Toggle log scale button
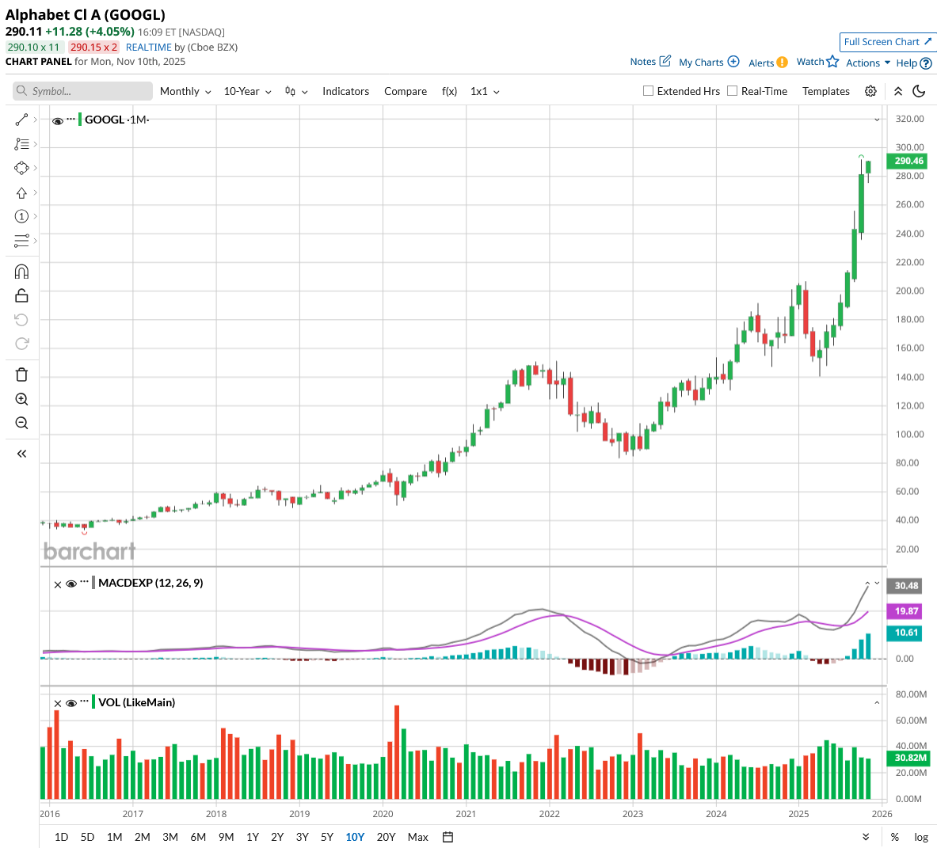 [921, 837]
